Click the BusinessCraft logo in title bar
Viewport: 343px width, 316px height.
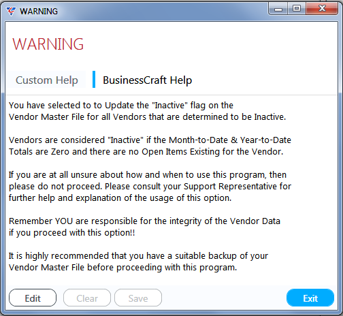coord(11,11)
